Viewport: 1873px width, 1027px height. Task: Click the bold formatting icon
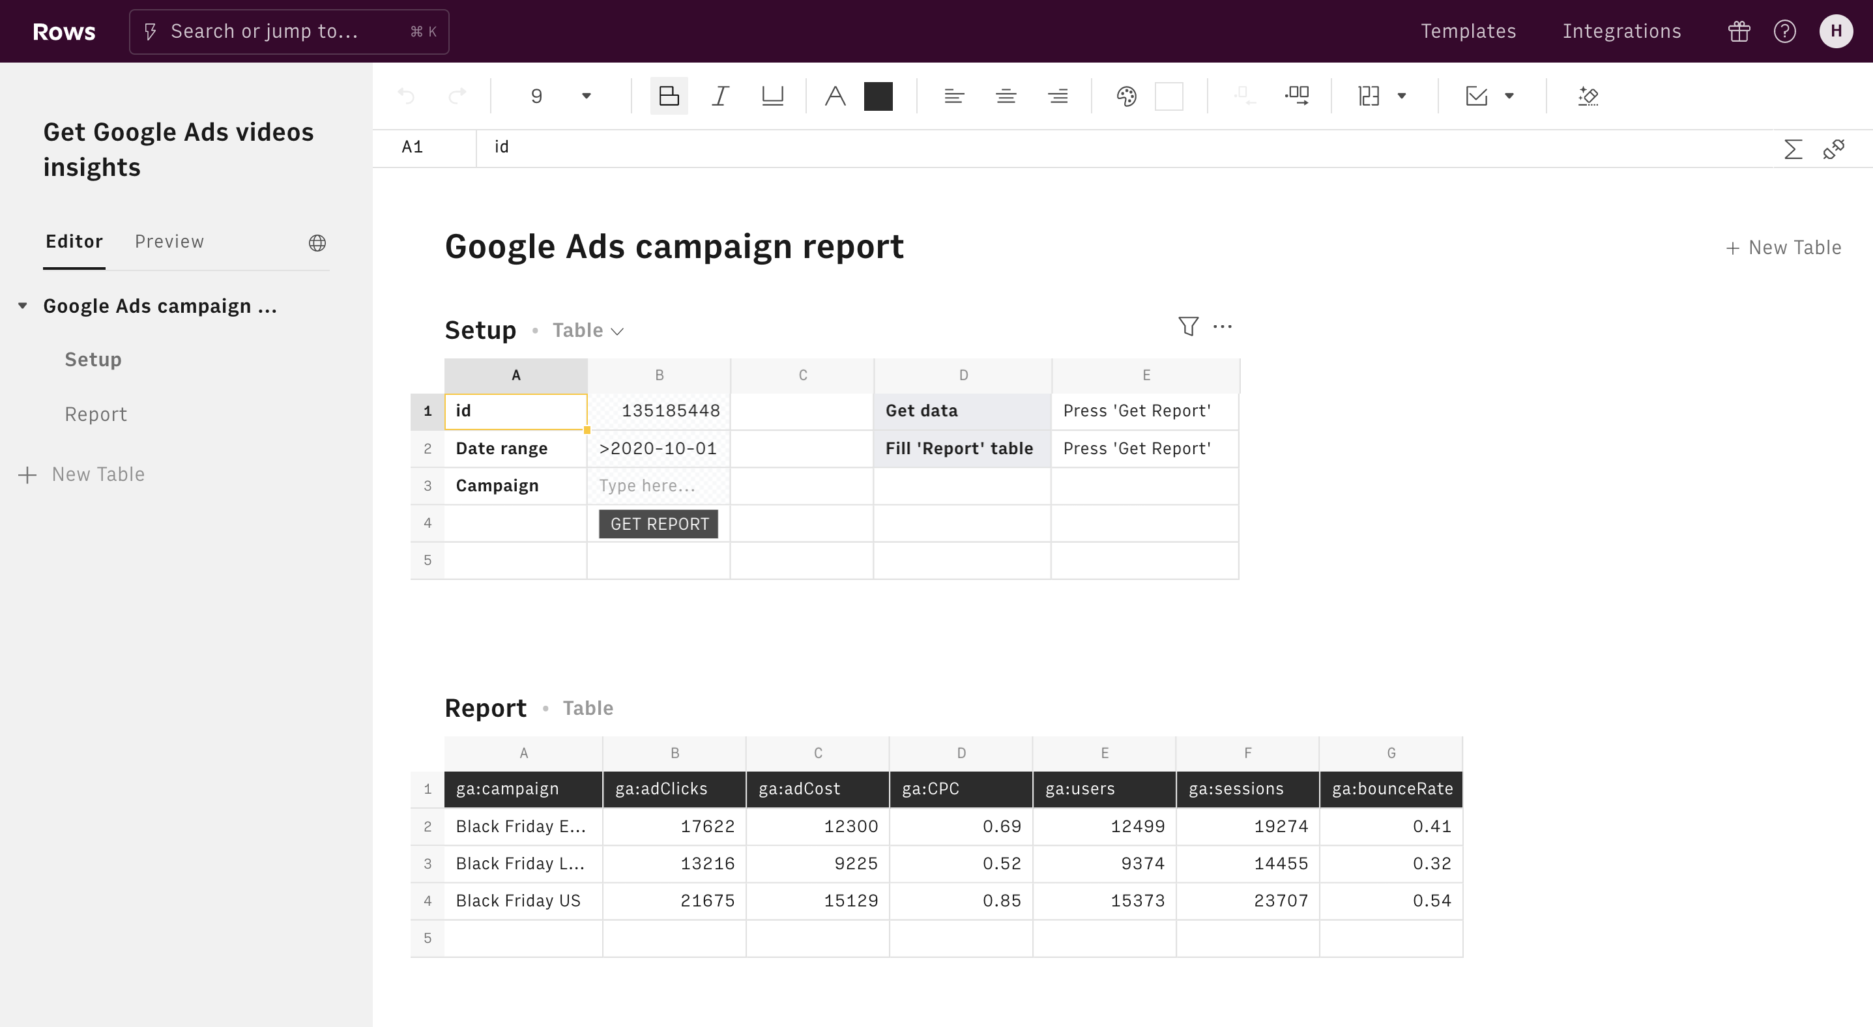668,95
